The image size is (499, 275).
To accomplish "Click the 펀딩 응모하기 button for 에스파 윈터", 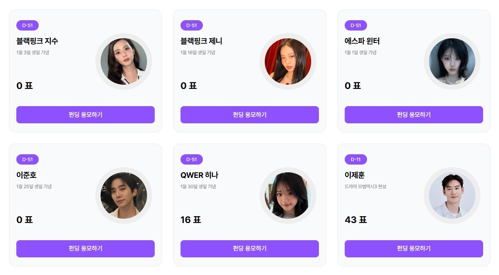I will coord(413,115).
